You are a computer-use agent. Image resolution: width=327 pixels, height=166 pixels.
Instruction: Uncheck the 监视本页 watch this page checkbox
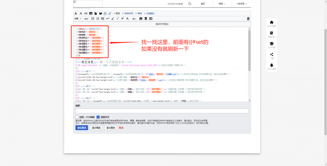point(98,117)
